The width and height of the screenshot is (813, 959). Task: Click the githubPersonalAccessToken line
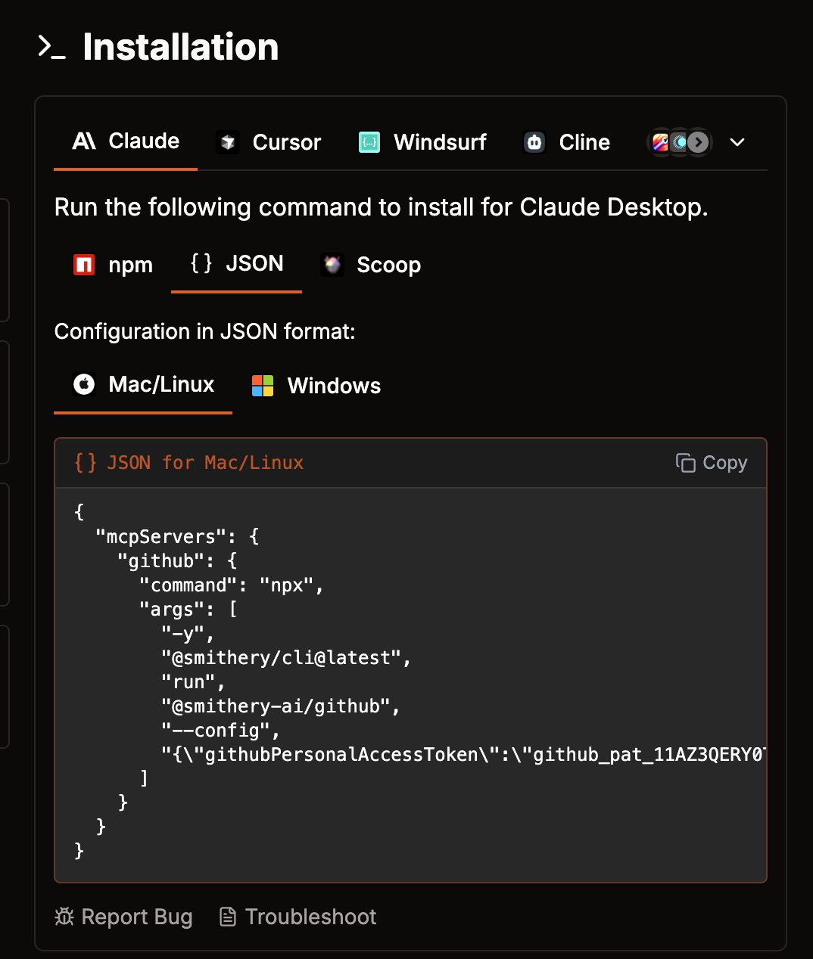click(x=463, y=755)
